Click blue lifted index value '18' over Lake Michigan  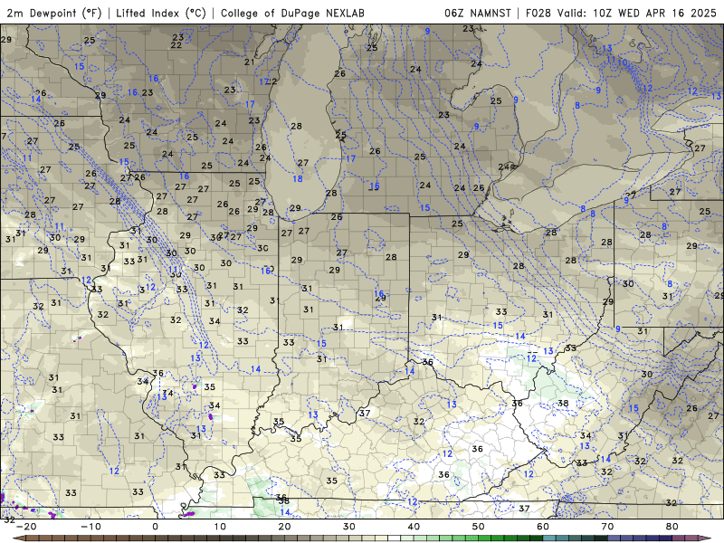point(298,178)
